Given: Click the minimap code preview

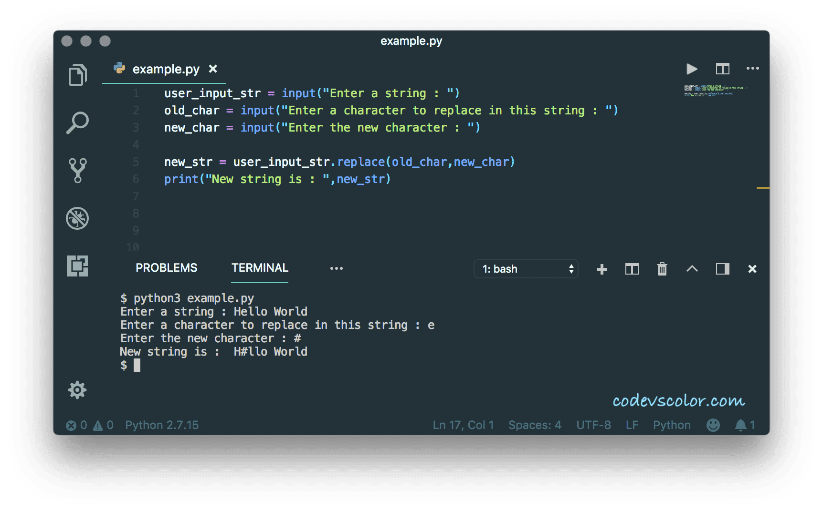Looking at the screenshot, I should click(715, 91).
